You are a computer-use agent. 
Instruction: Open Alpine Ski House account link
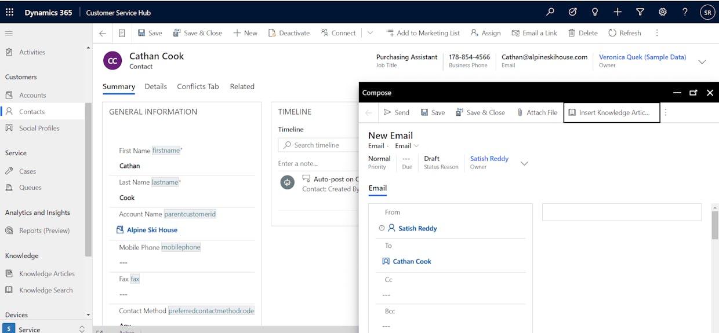(x=152, y=230)
